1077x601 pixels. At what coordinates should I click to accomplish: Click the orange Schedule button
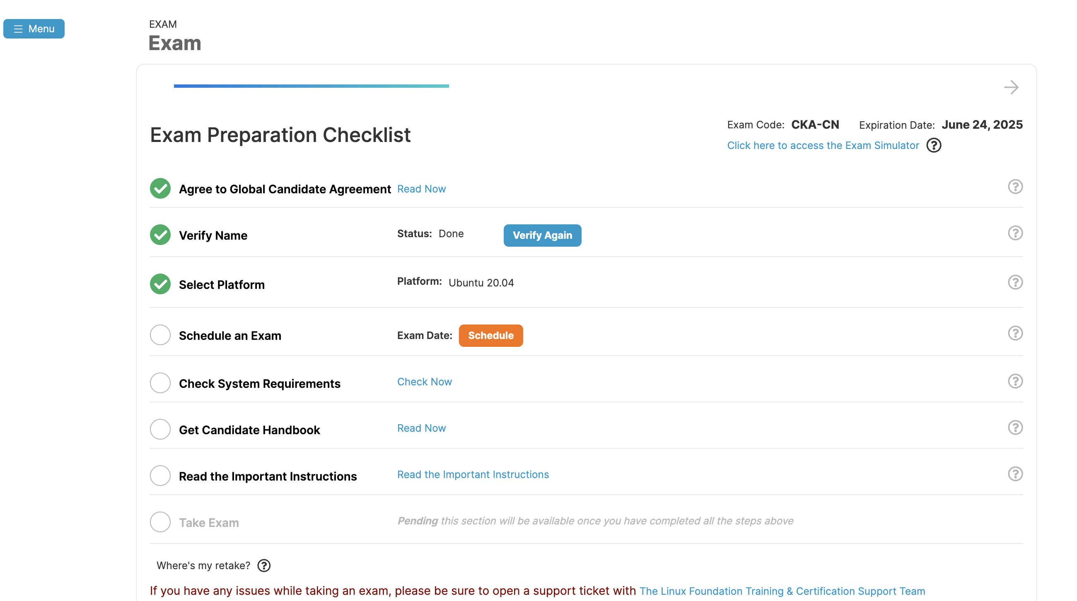pos(490,336)
